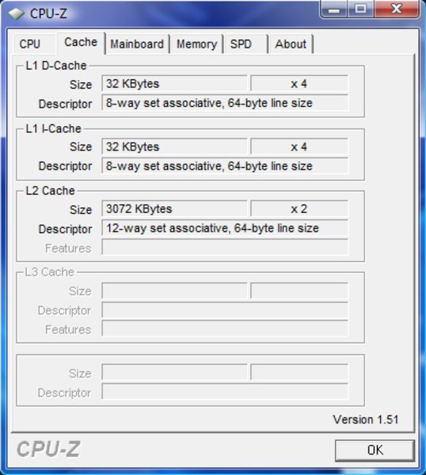Viewport: 426px width, 475px height.
Task: Click the L2 Cache group label
Action: [x=51, y=191]
